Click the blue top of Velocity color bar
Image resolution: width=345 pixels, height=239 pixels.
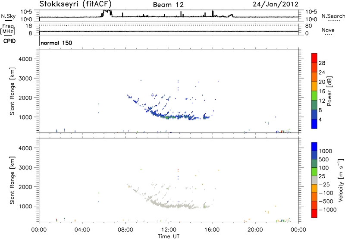pyautogui.click(x=314, y=147)
